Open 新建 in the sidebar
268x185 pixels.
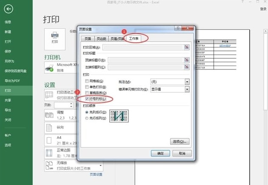pos(8,32)
